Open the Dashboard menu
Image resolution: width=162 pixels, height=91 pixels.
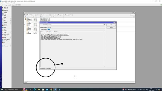click(12, 3)
